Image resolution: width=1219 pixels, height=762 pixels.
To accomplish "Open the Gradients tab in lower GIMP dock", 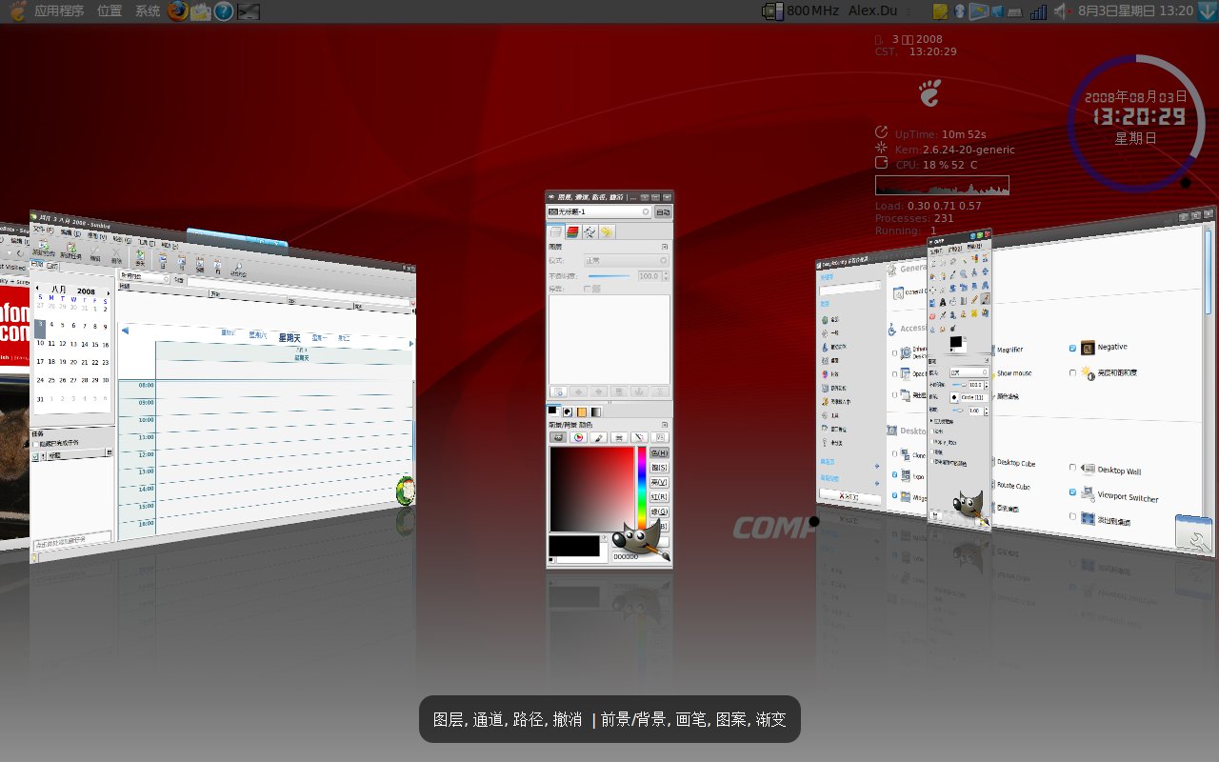I will pyautogui.click(x=596, y=411).
